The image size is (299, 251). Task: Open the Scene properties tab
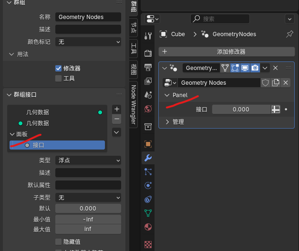pos(148,95)
